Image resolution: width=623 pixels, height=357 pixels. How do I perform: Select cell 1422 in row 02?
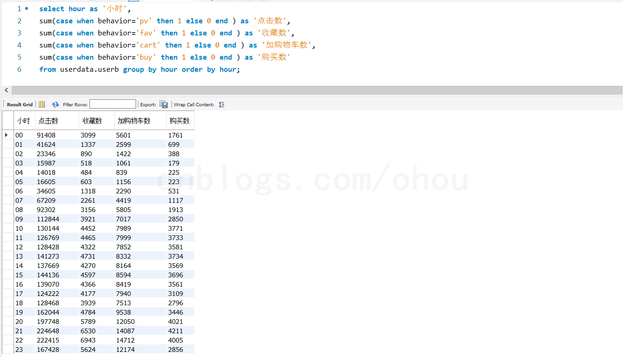pyautogui.click(x=140, y=154)
